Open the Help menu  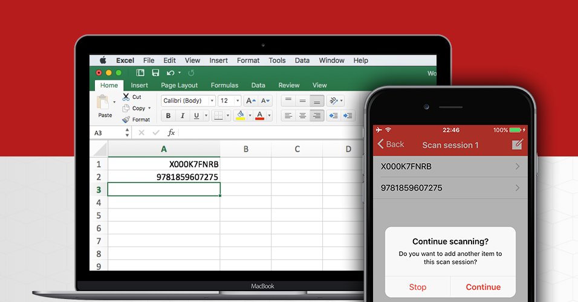[x=361, y=60]
